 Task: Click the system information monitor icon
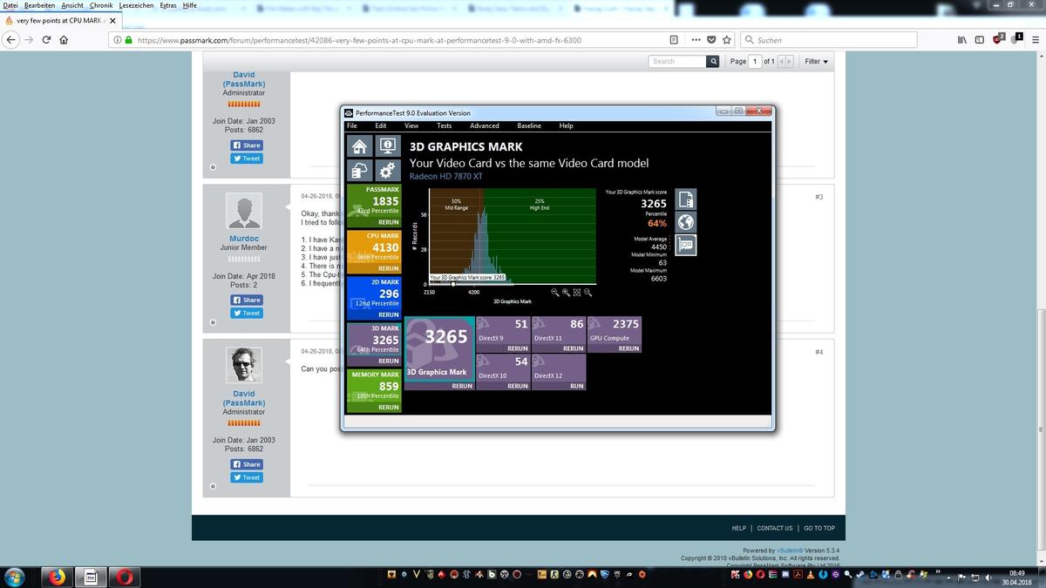387,145
